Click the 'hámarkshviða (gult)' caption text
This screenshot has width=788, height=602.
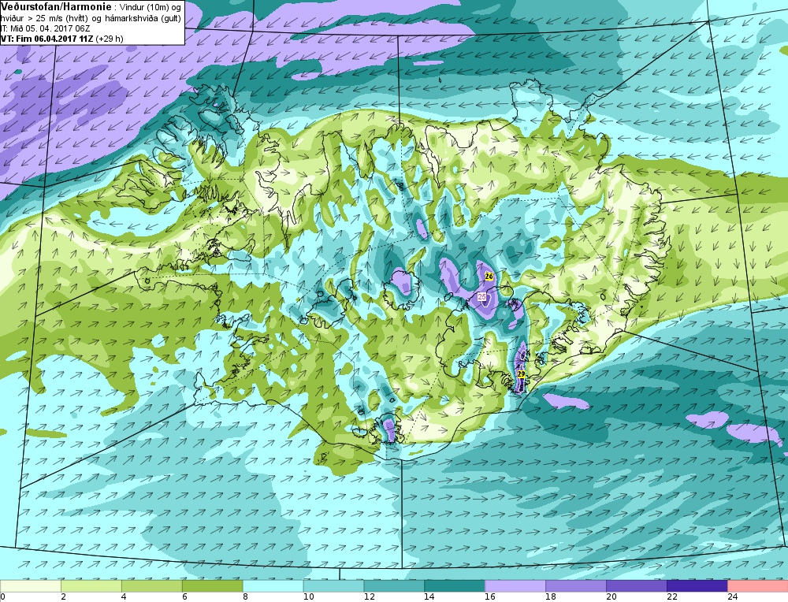(143, 18)
